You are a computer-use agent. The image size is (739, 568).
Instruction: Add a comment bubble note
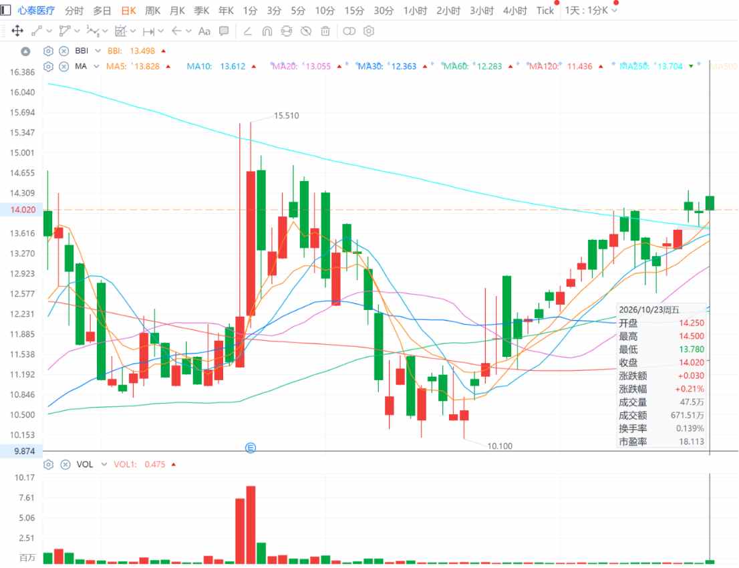pyautogui.click(x=224, y=31)
